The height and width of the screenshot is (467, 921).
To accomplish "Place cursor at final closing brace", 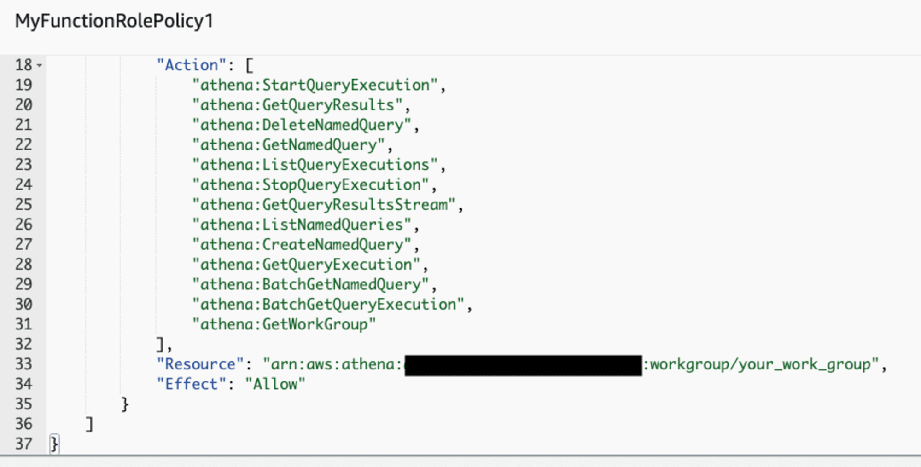I will (x=54, y=444).
